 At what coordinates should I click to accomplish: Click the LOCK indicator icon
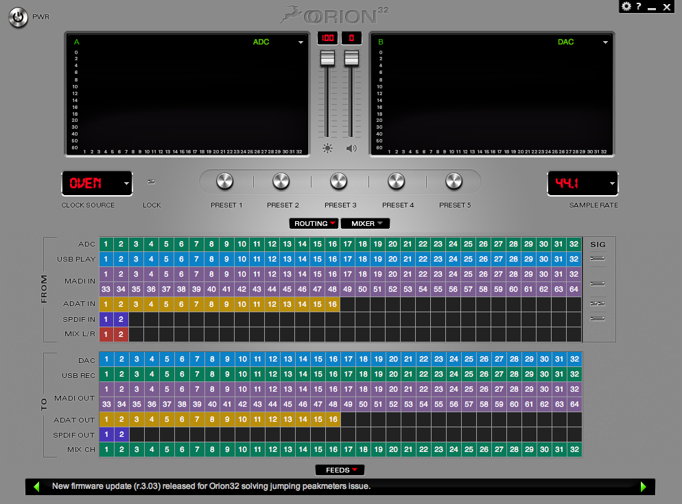(x=152, y=182)
